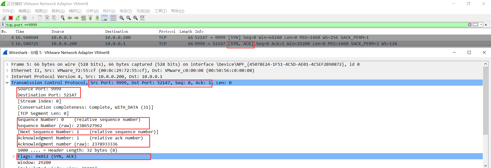
Task: Open the 捕获(C) menu
Action: click(75, 11)
